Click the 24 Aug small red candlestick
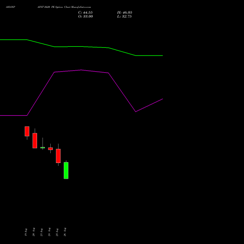The width and height of the screenshot is (244, 244). pyautogui.click(x=50, y=148)
